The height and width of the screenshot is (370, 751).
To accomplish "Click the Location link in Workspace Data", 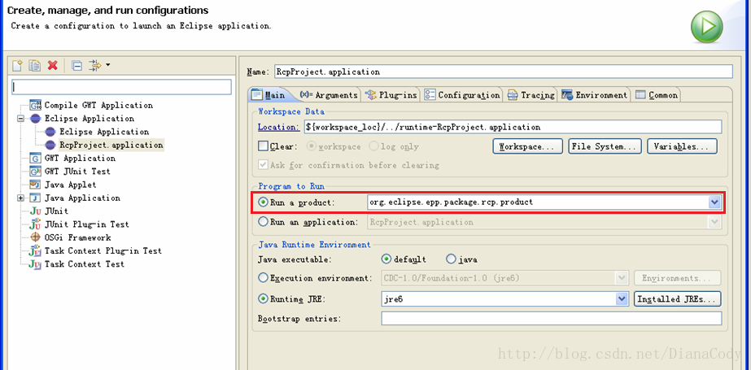I will (278, 127).
